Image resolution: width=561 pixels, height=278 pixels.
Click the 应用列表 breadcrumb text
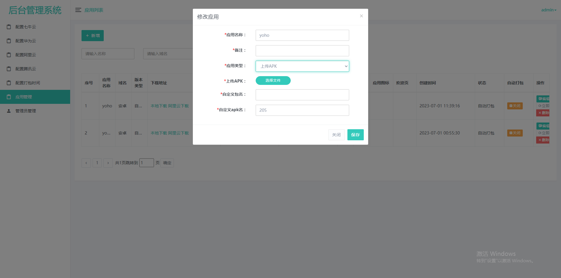click(94, 10)
